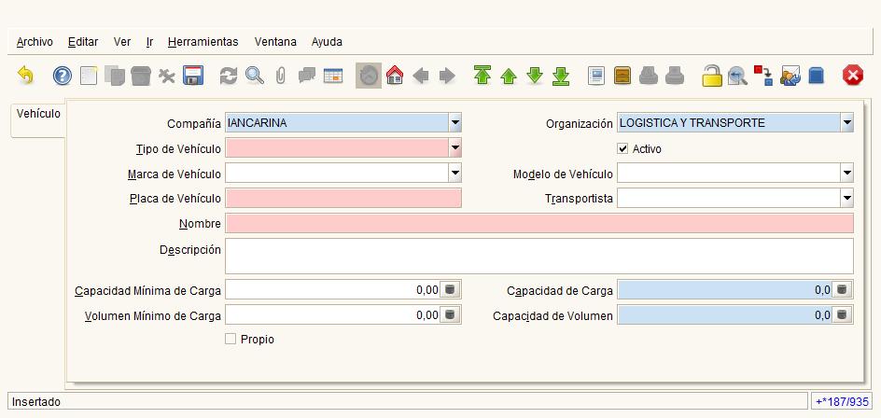Viewport: 881px width, 418px height.
Task: Jump to first record with green top arrow
Action: pos(482,76)
